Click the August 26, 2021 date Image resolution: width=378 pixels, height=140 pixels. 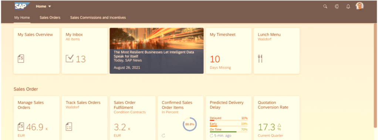pos(127,68)
